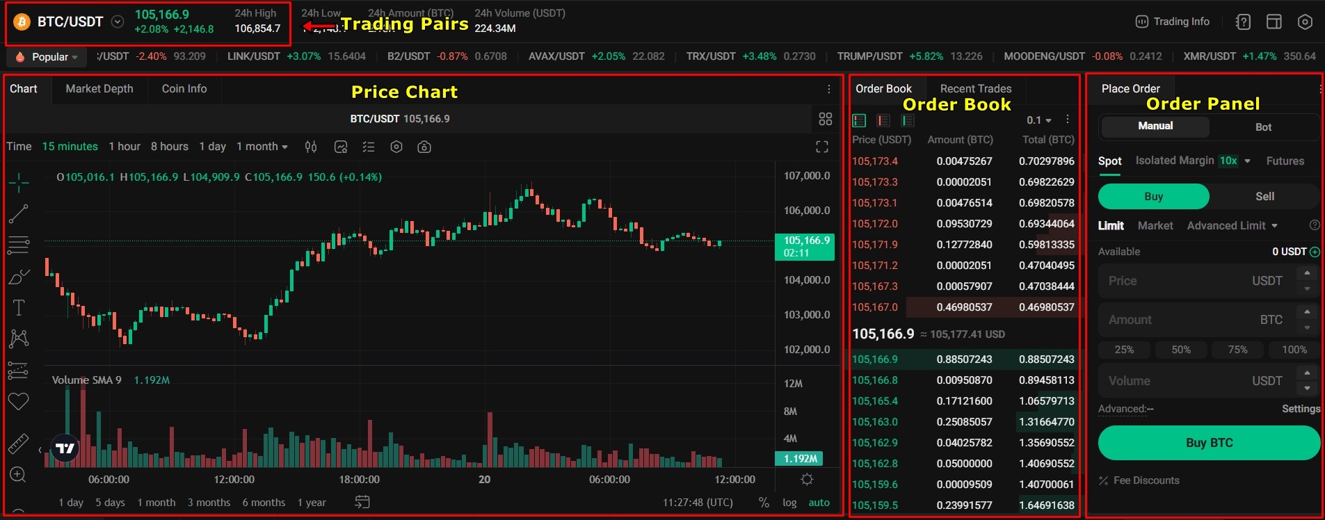
Task: Set chart range to 5 days
Action: 111,503
